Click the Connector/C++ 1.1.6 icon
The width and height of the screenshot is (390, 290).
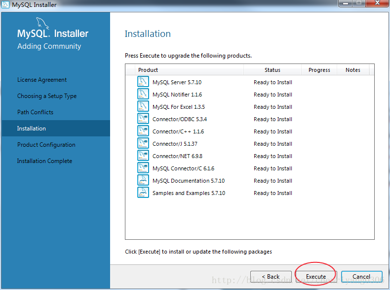143,131
